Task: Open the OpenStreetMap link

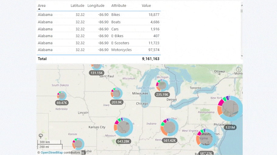Action: (51, 153)
